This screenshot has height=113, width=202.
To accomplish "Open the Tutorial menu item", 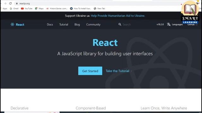I will click(x=64, y=24).
